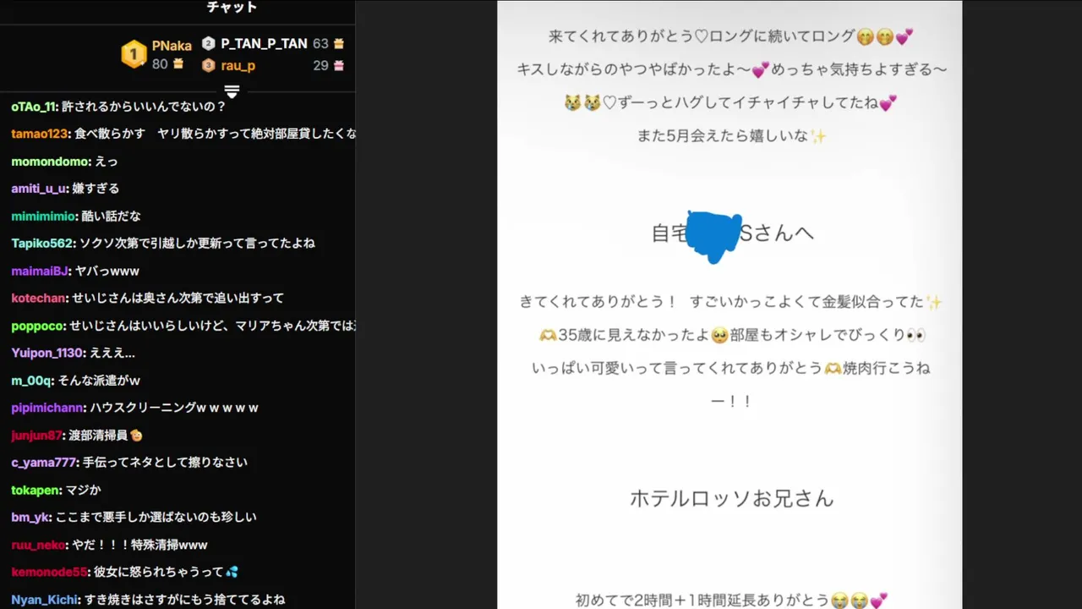This screenshot has width=1082, height=609.
Task: Click the message ハウスクリーニングｗｗｗｗｗ
Action: coord(174,408)
